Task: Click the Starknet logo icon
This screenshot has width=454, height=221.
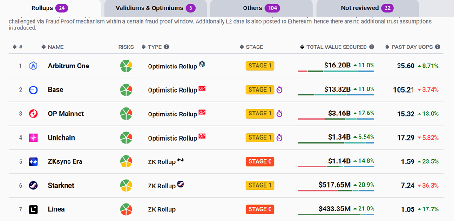Action: click(33, 185)
